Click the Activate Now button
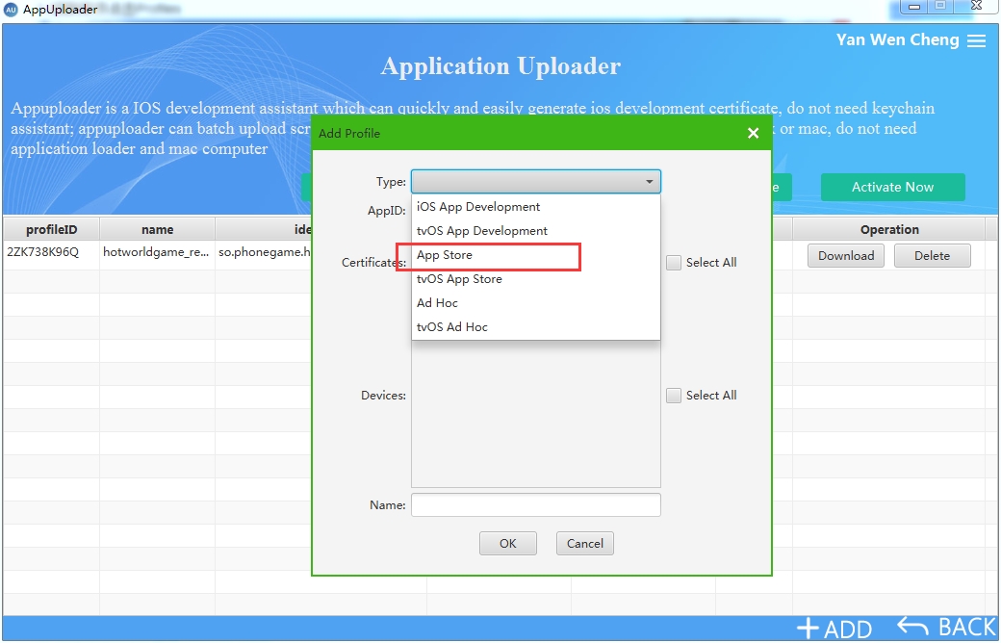1001x643 pixels. [892, 187]
